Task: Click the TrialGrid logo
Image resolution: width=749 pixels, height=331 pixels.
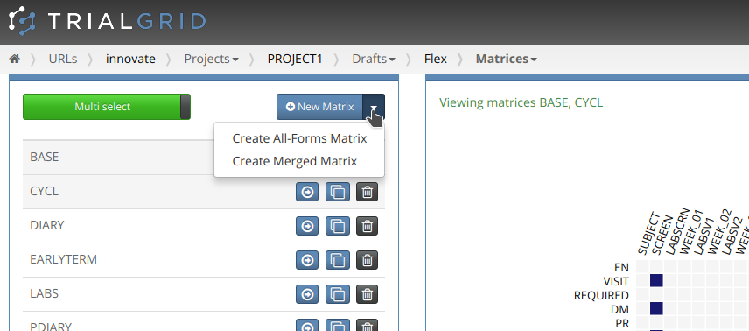Action: coord(108,21)
